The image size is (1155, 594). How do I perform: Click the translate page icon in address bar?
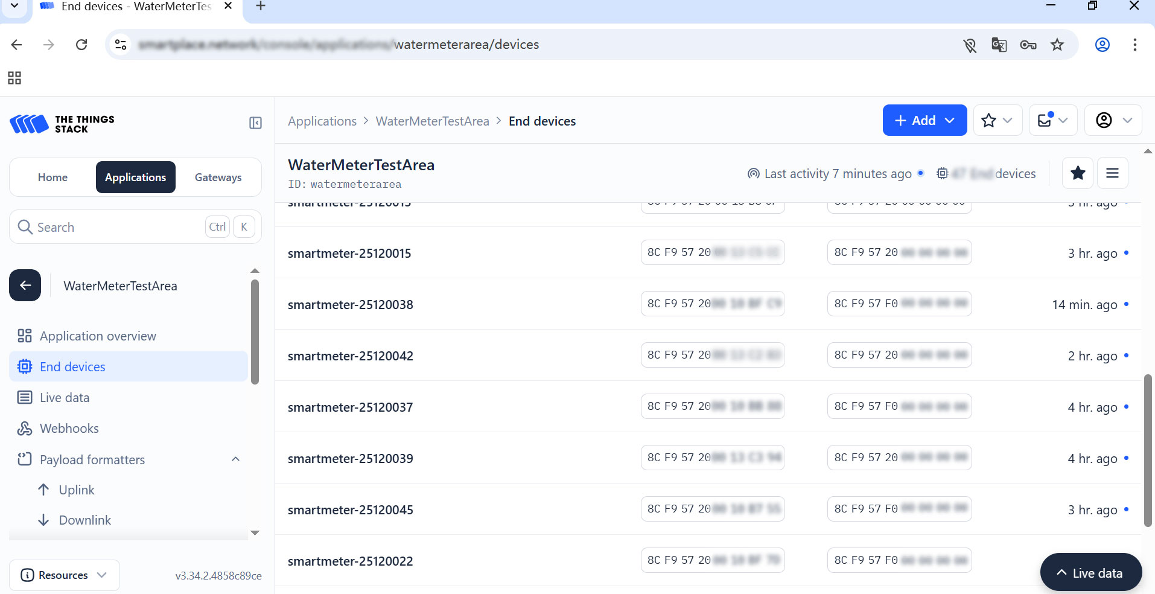tap(999, 45)
